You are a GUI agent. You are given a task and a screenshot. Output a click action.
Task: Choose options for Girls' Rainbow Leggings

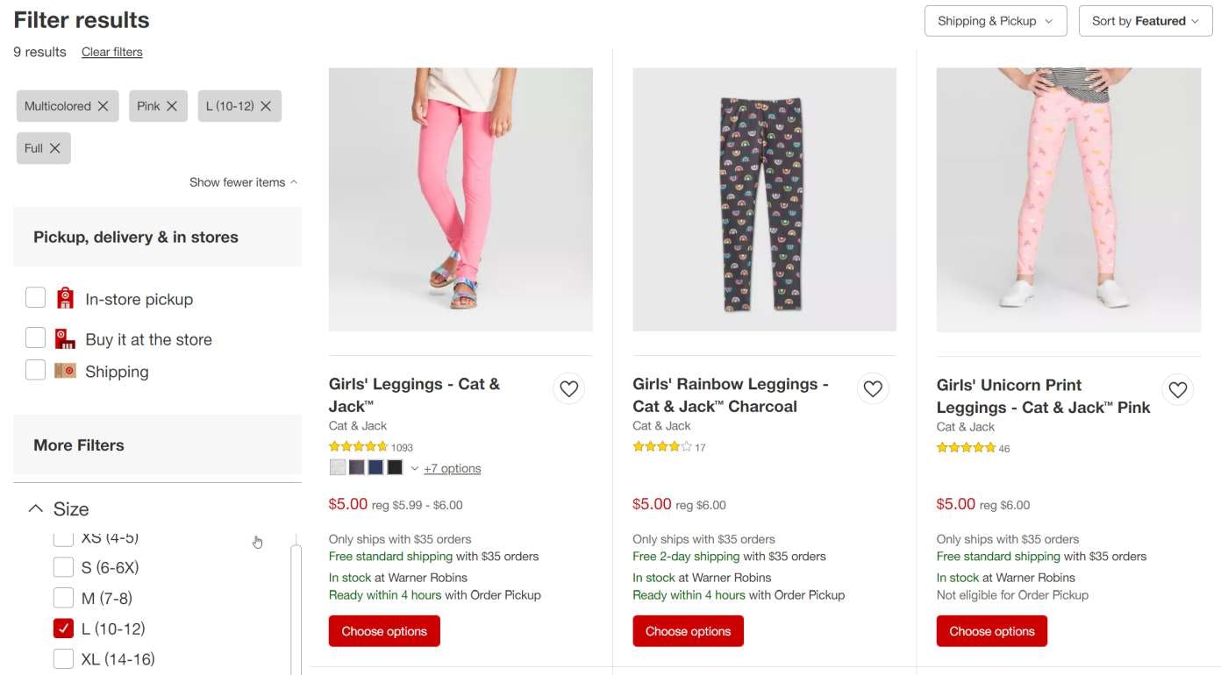688,631
